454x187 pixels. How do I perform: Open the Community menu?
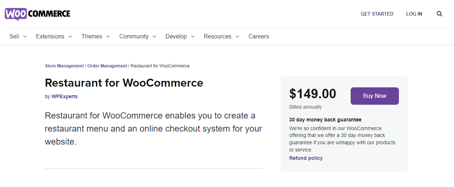134,36
